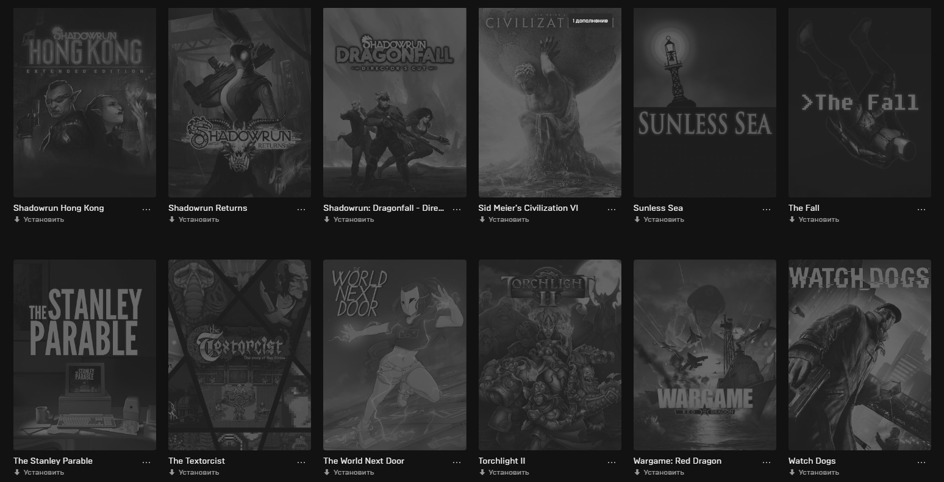944x482 pixels.
Task: Click the title text Sunless Sea
Action: (x=658, y=208)
